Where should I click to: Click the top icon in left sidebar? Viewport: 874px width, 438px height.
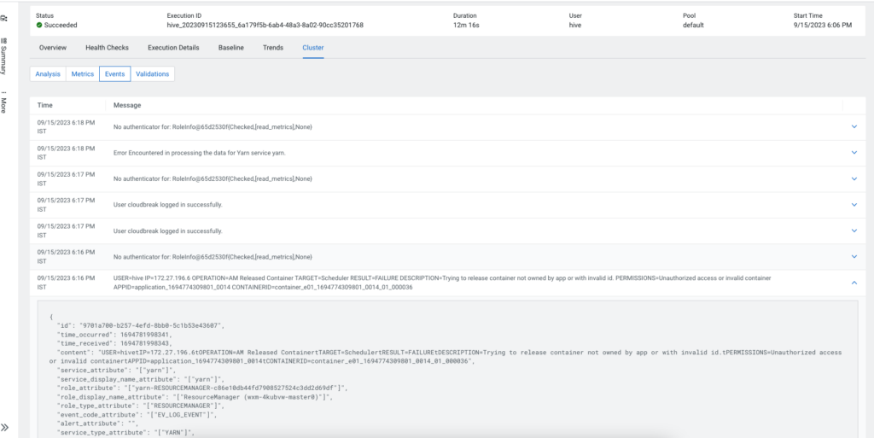tap(5, 16)
